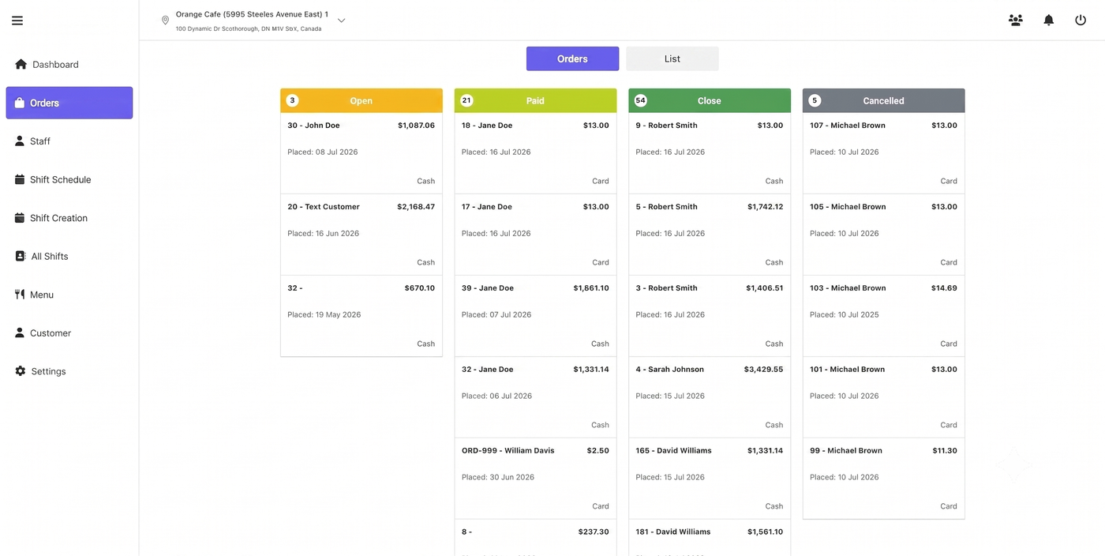Open order 30 - John Doe
1105x556 pixels.
tap(361, 153)
